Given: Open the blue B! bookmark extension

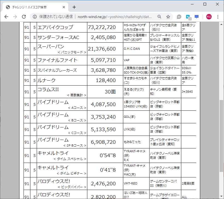Looking at the screenshot, I should click(x=188, y=17).
